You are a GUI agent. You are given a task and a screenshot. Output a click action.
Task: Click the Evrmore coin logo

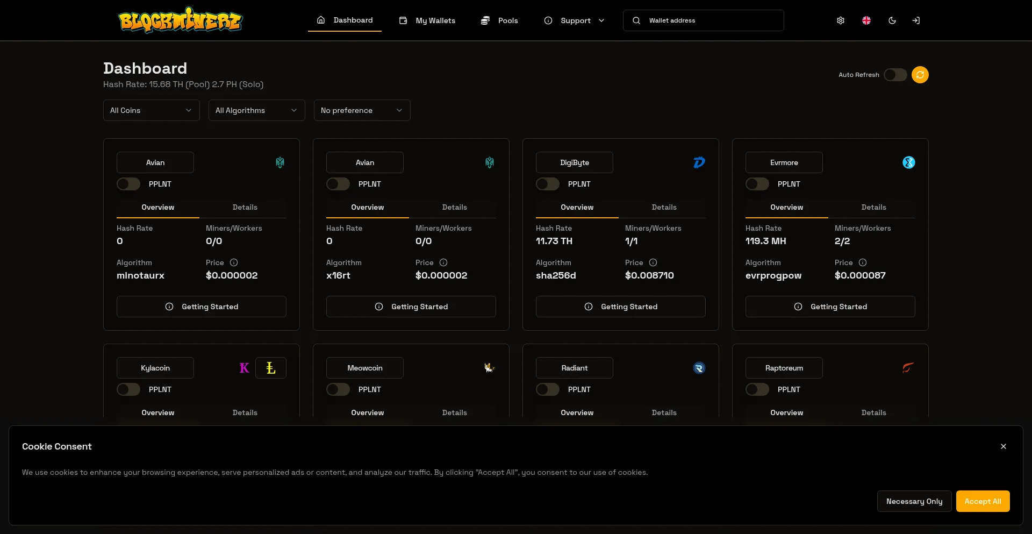tap(908, 162)
